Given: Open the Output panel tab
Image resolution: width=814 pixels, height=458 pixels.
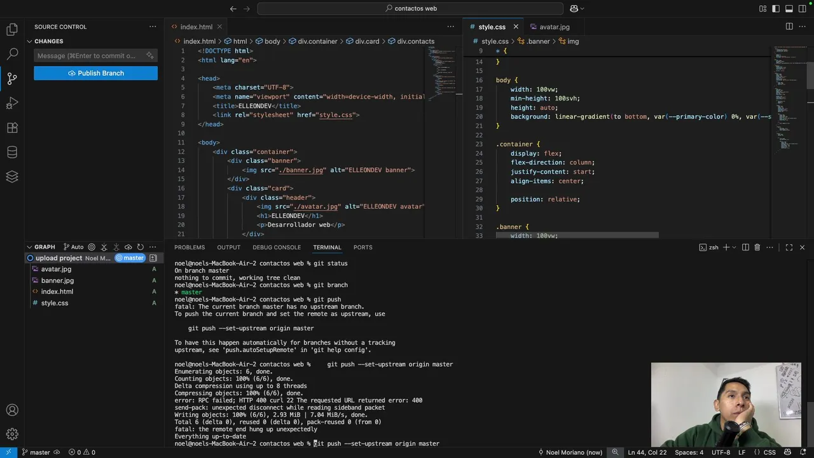Looking at the screenshot, I should [229, 247].
